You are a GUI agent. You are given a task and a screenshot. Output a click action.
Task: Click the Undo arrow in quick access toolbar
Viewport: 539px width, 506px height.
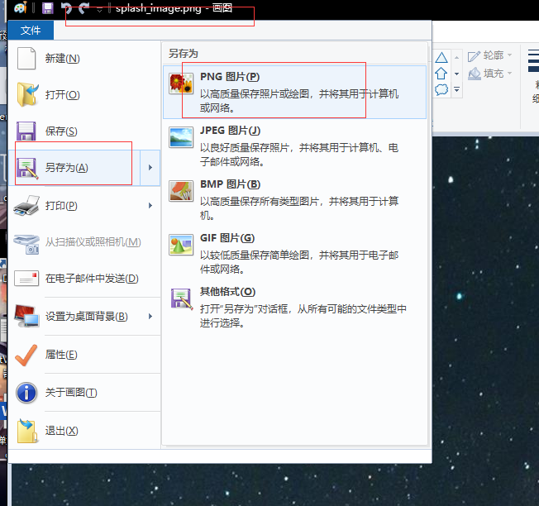click(66, 7)
